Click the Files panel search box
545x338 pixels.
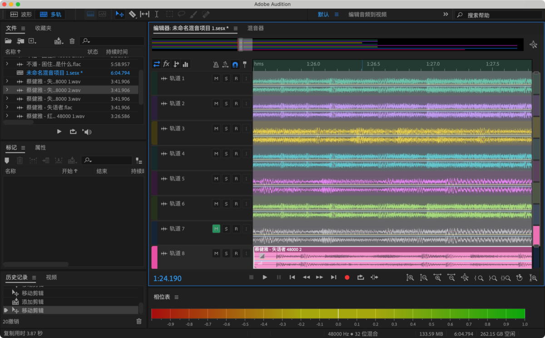pos(112,41)
